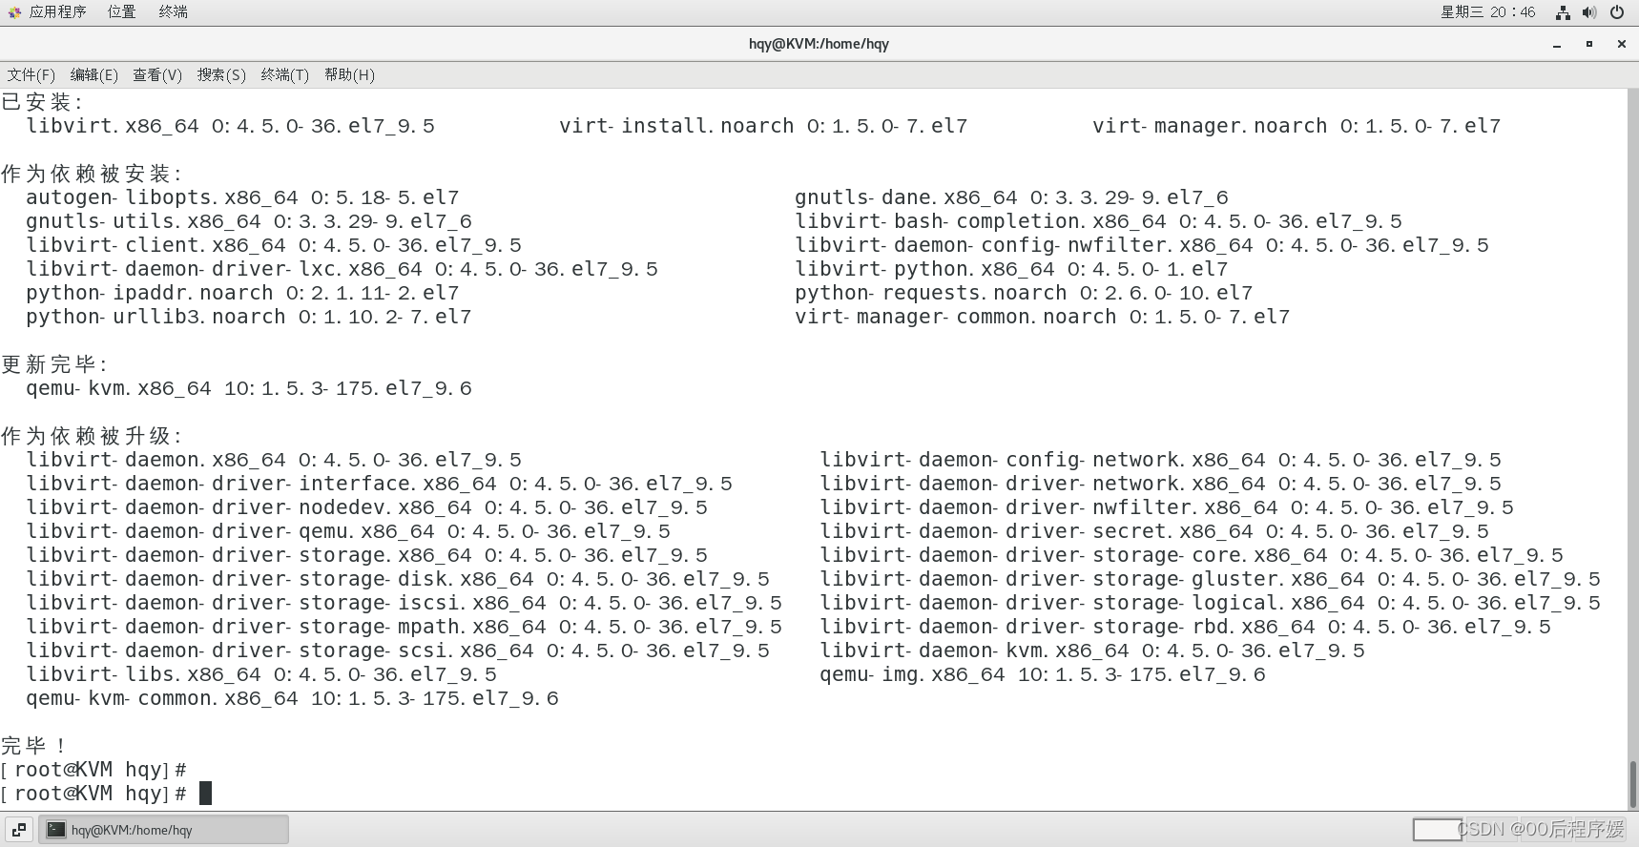Maximize the terminal window
This screenshot has width=1639, height=847.
pos(1589,44)
